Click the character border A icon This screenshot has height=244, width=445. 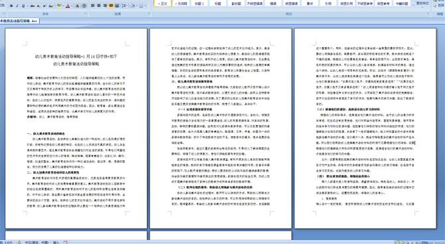click(77, 6)
